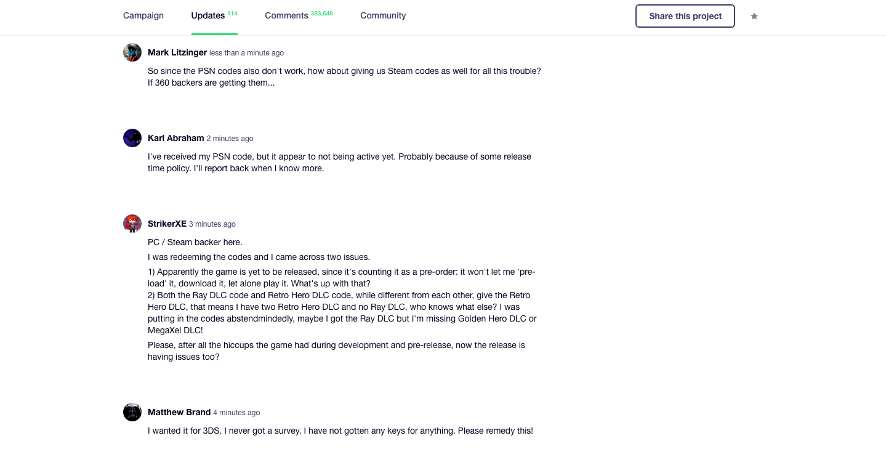Screen dimensions: 886x470
Task: Click Mark Litzinger's profile avatar
Action: (132, 52)
